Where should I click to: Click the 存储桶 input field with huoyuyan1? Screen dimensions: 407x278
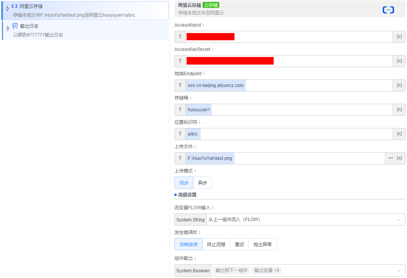click(x=289, y=110)
